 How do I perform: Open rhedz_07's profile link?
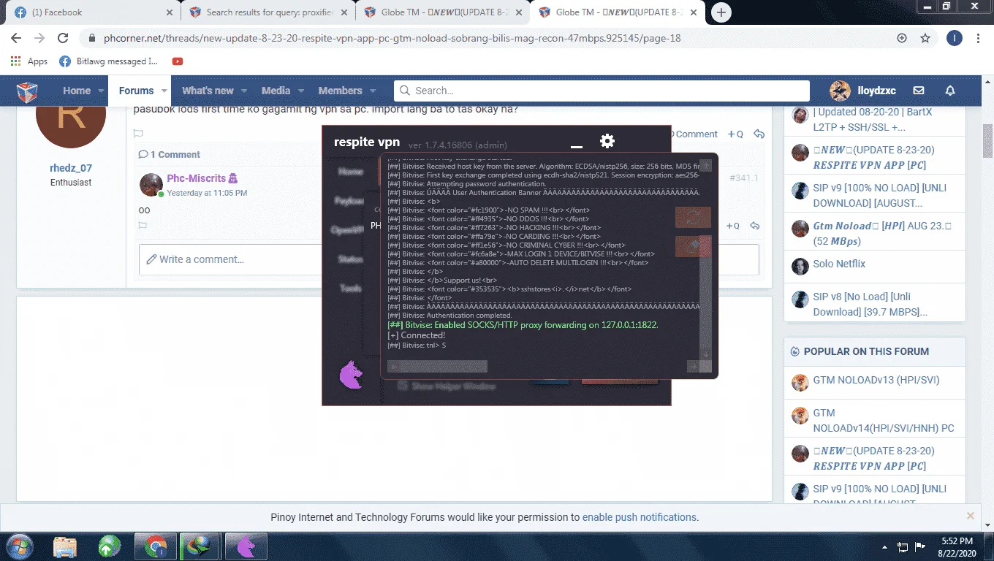point(71,168)
